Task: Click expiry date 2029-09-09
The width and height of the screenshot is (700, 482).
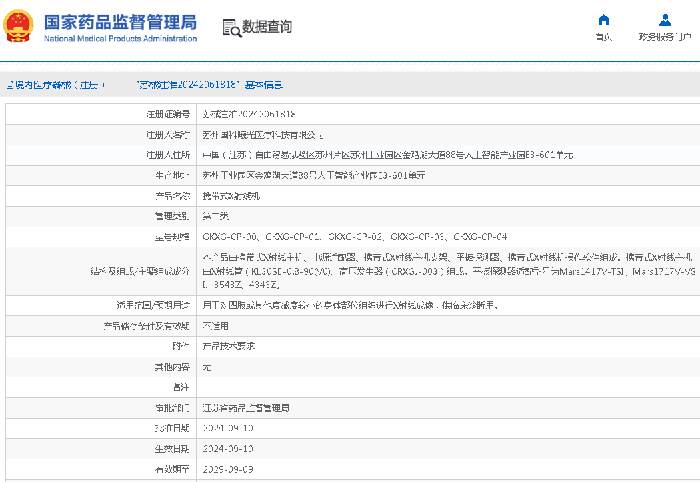Action: (x=228, y=469)
